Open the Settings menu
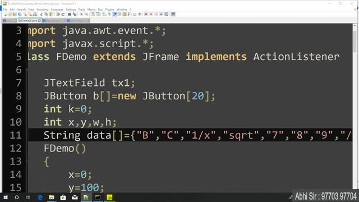 click(x=71, y=10)
